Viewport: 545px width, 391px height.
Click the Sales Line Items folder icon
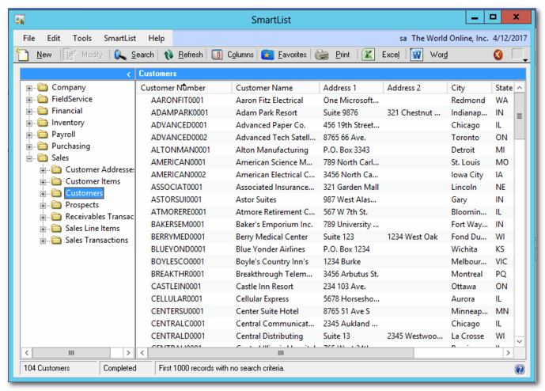click(56, 228)
